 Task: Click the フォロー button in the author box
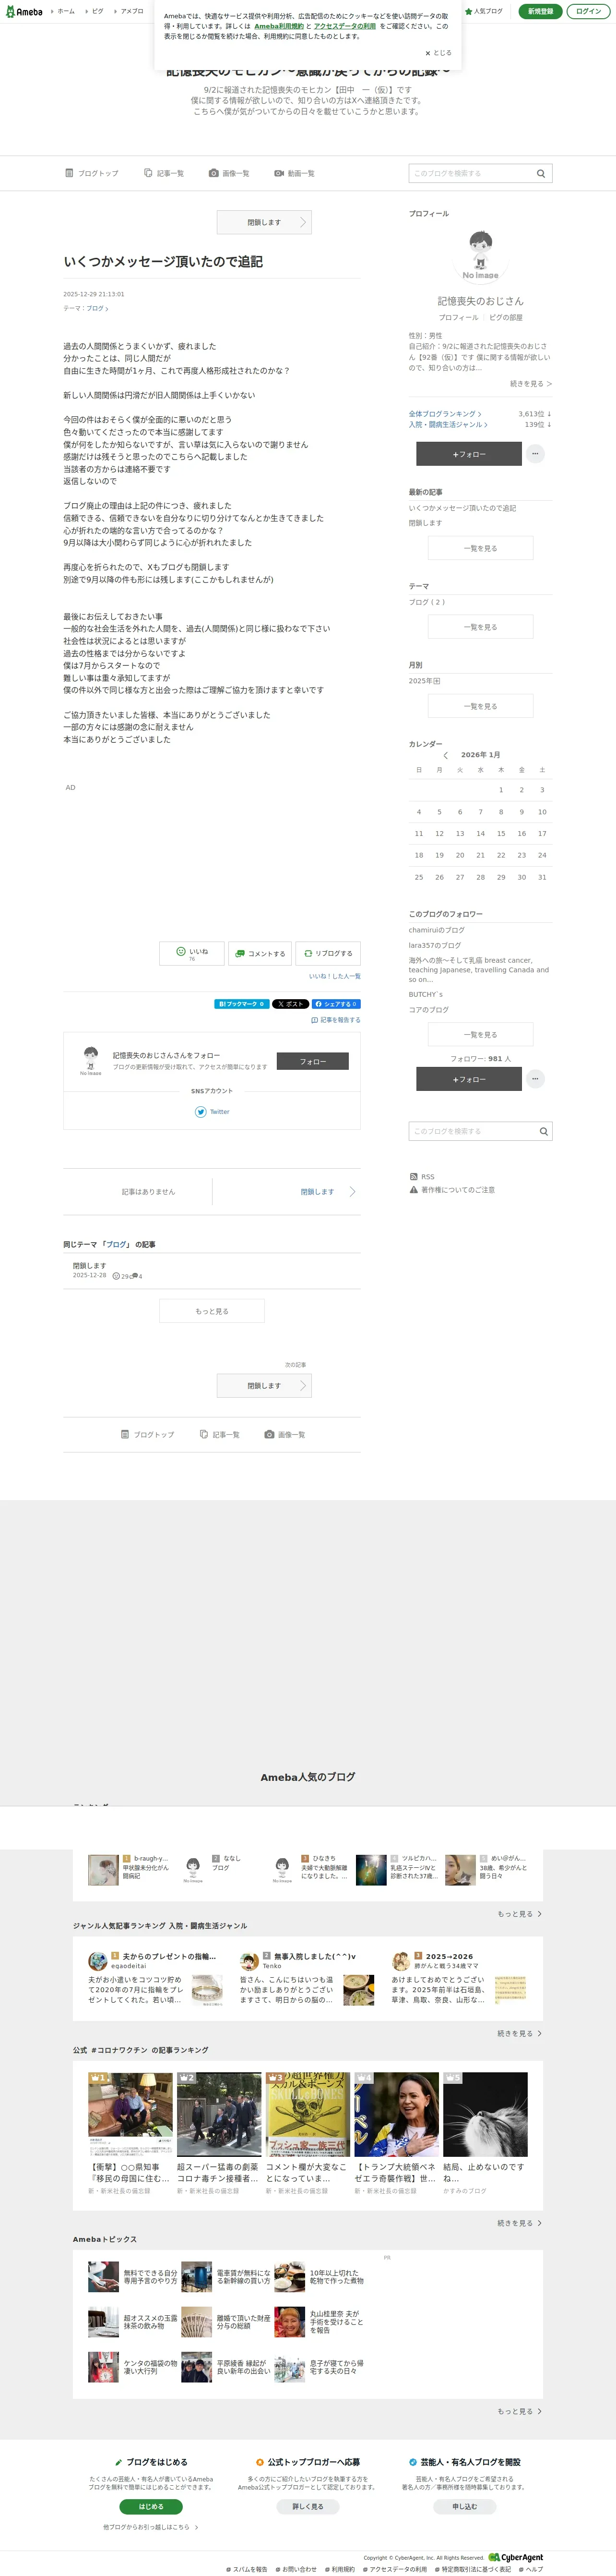(312, 1061)
